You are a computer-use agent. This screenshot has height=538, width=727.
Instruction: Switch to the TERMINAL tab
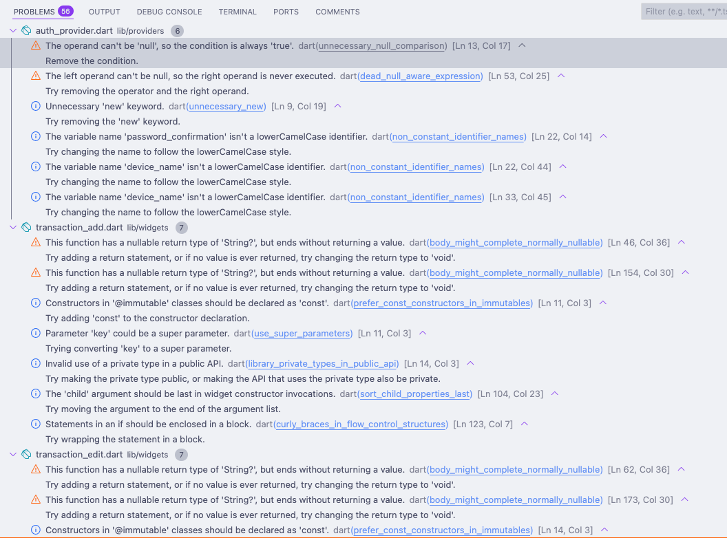[x=238, y=12]
